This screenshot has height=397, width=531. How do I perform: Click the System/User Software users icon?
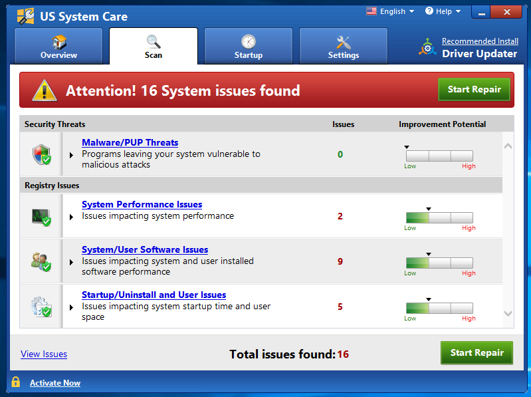[x=41, y=262]
